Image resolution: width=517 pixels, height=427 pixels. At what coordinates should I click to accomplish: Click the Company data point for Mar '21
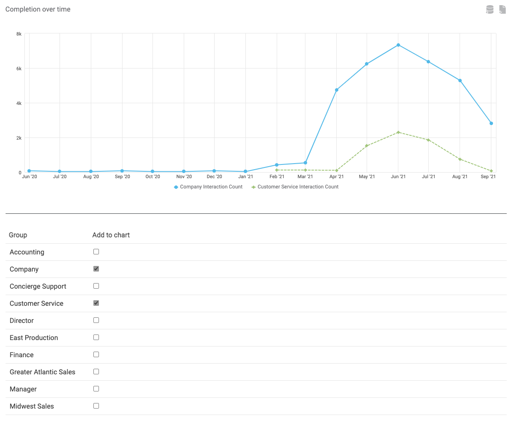point(305,163)
